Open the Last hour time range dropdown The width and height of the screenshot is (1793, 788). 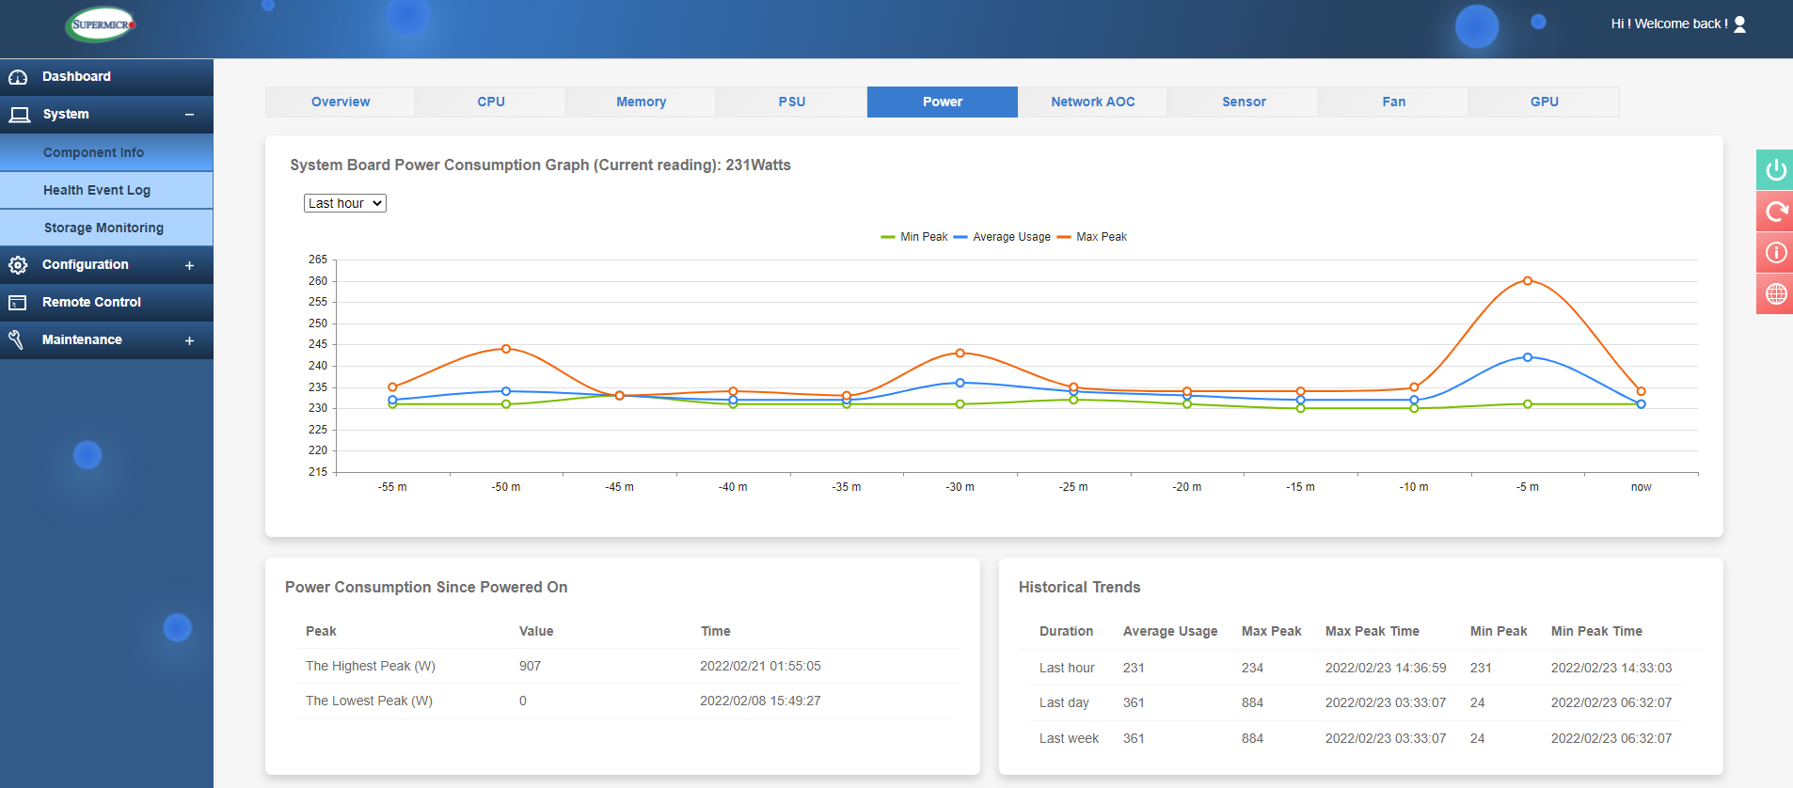pyautogui.click(x=344, y=203)
